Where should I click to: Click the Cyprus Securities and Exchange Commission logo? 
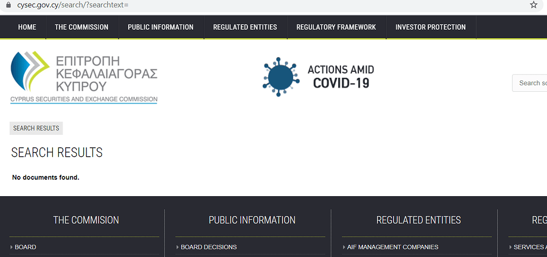pos(84,77)
